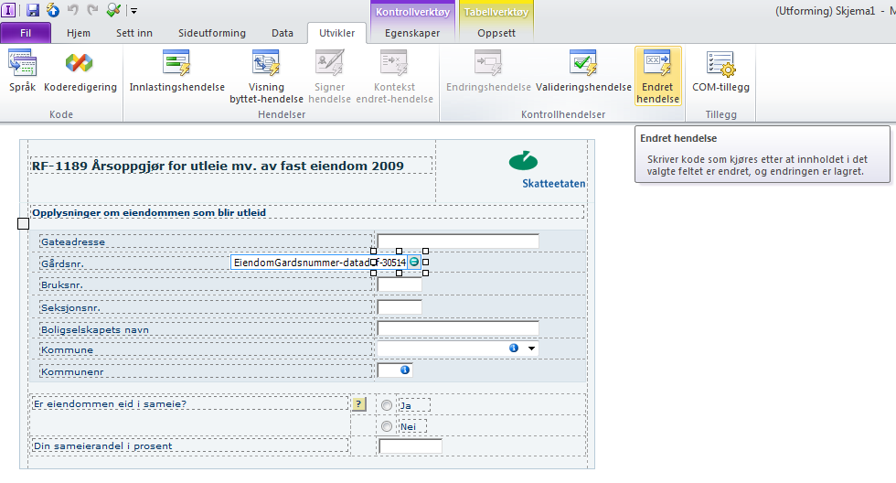Click the Bruksnr. input field
Viewport: 896px width, 483px height.
pyautogui.click(x=400, y=284)
